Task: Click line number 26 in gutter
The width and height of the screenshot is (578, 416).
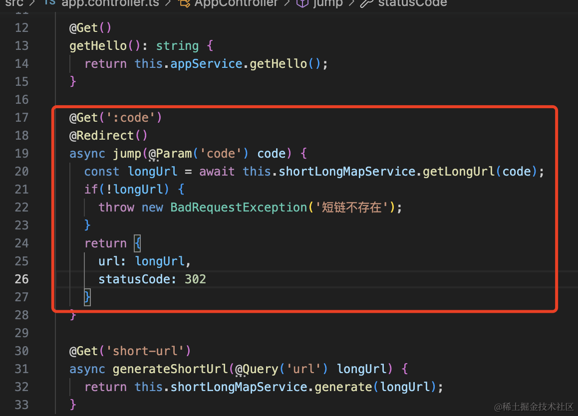Action: (x=22, y=279)
